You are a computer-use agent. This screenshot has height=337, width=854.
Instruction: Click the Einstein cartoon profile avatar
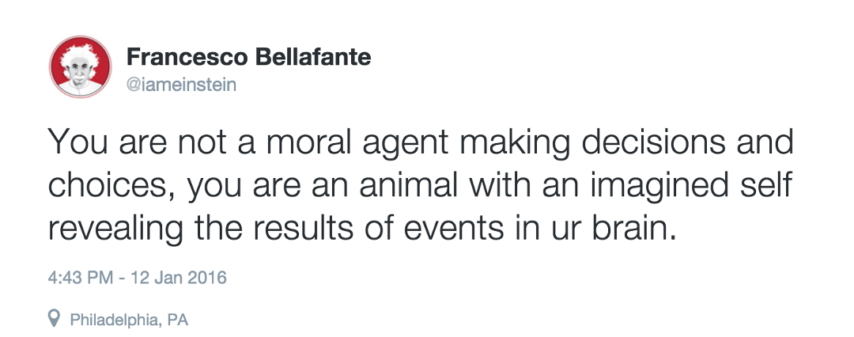tap(81, 67)
